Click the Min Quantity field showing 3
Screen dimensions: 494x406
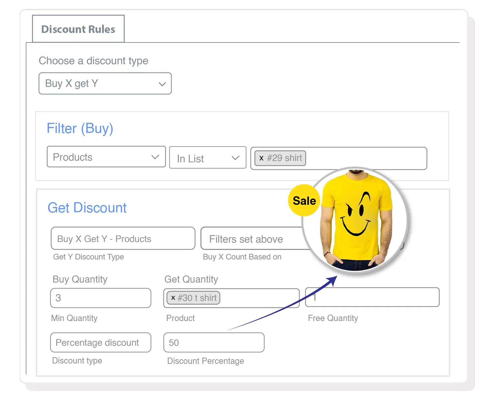click(x=101, y=298)
